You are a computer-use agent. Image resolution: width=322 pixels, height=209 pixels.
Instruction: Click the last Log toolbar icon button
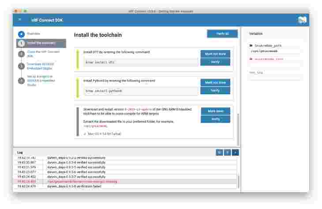pos(236,152)
